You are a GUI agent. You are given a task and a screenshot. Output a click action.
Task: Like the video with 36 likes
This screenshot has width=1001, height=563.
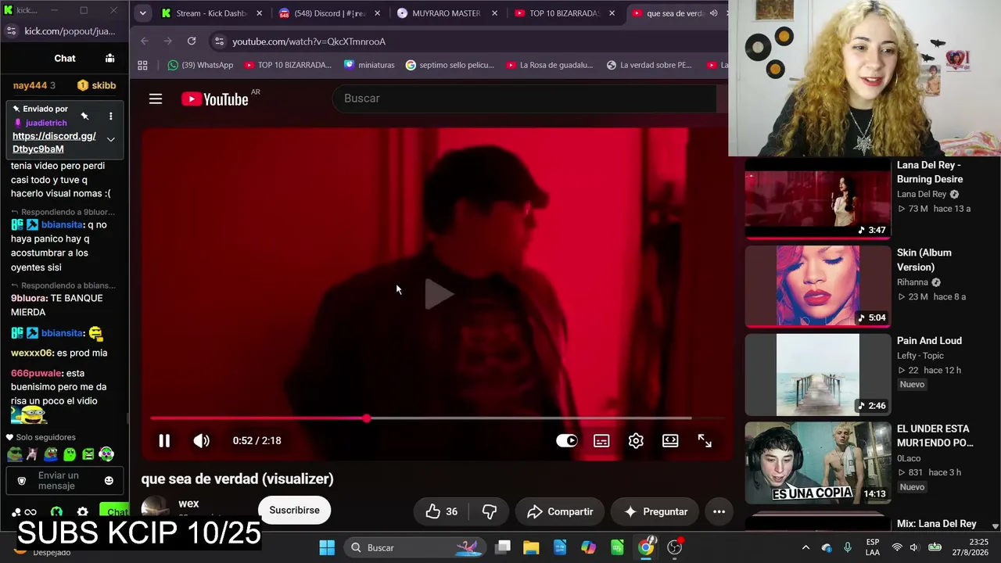(441, 511)
